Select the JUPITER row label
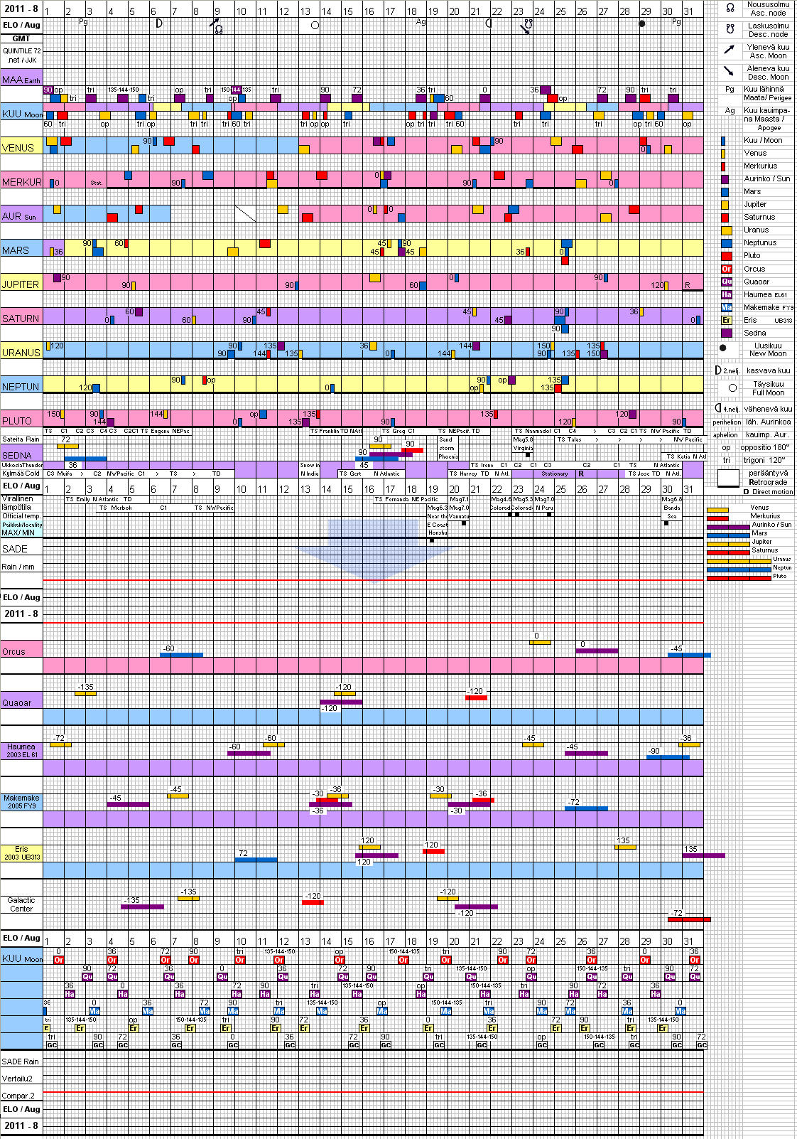Image resolution: width=797 pixels, height=1139 pixels. 20,284
